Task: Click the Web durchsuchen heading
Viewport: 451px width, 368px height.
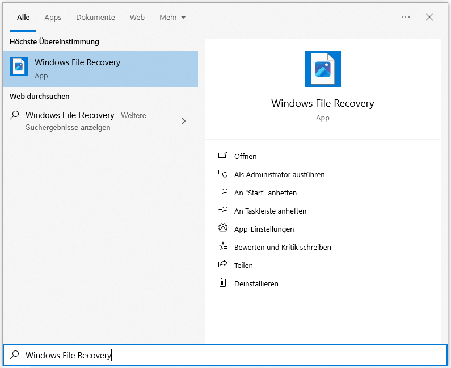Action: click(39, 96)
